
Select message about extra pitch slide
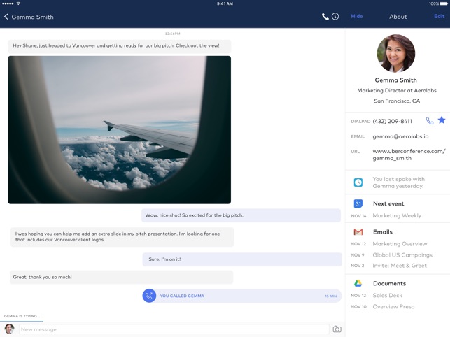coord(122,237)
